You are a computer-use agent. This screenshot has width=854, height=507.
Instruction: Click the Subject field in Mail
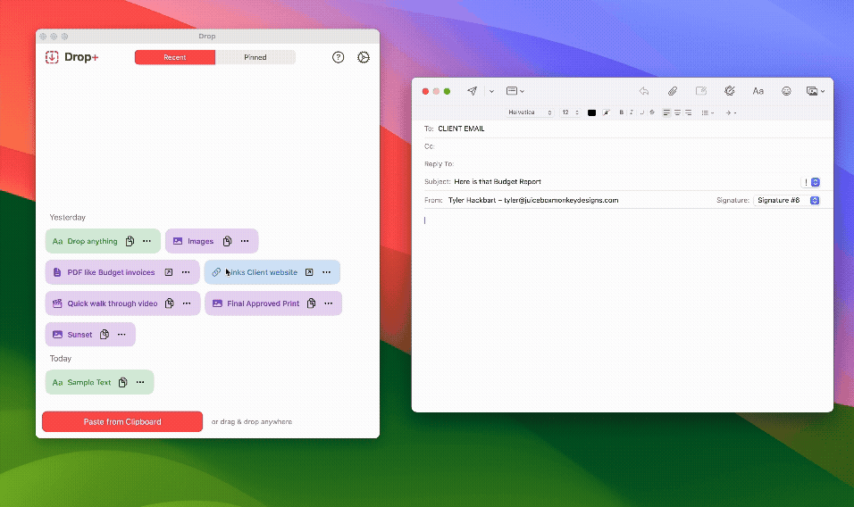point(610,182)
